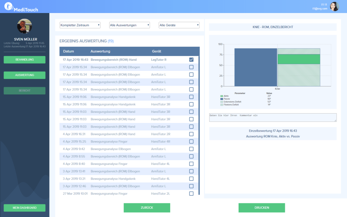Click the Drucken button

[x=261, y=208]
